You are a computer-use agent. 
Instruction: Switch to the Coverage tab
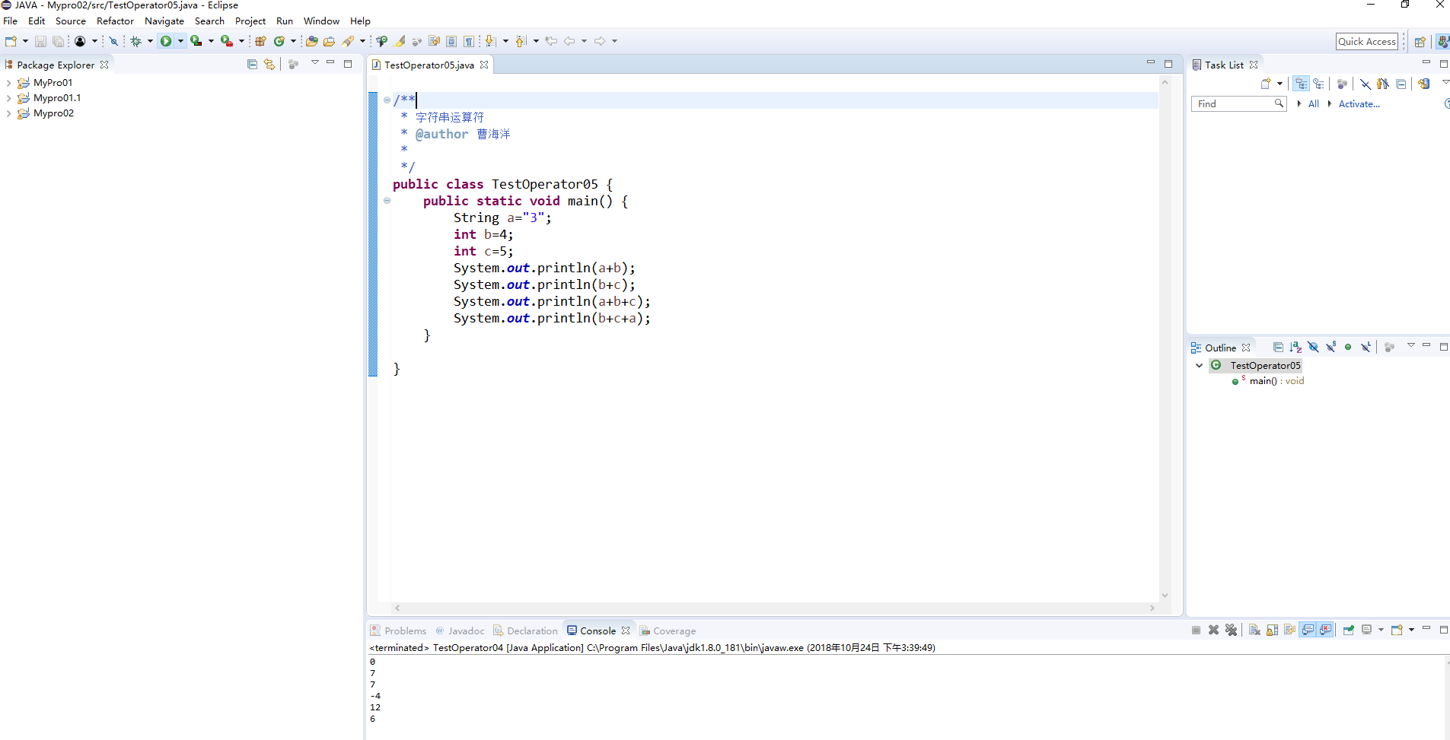(x=668, y=631)
